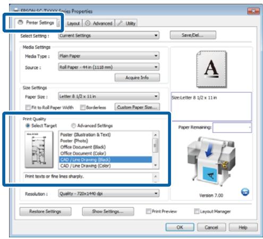The width and height of the screenshot is (263, 239).
Task: Click the Restore Settings button
Action: click(45, 211)
